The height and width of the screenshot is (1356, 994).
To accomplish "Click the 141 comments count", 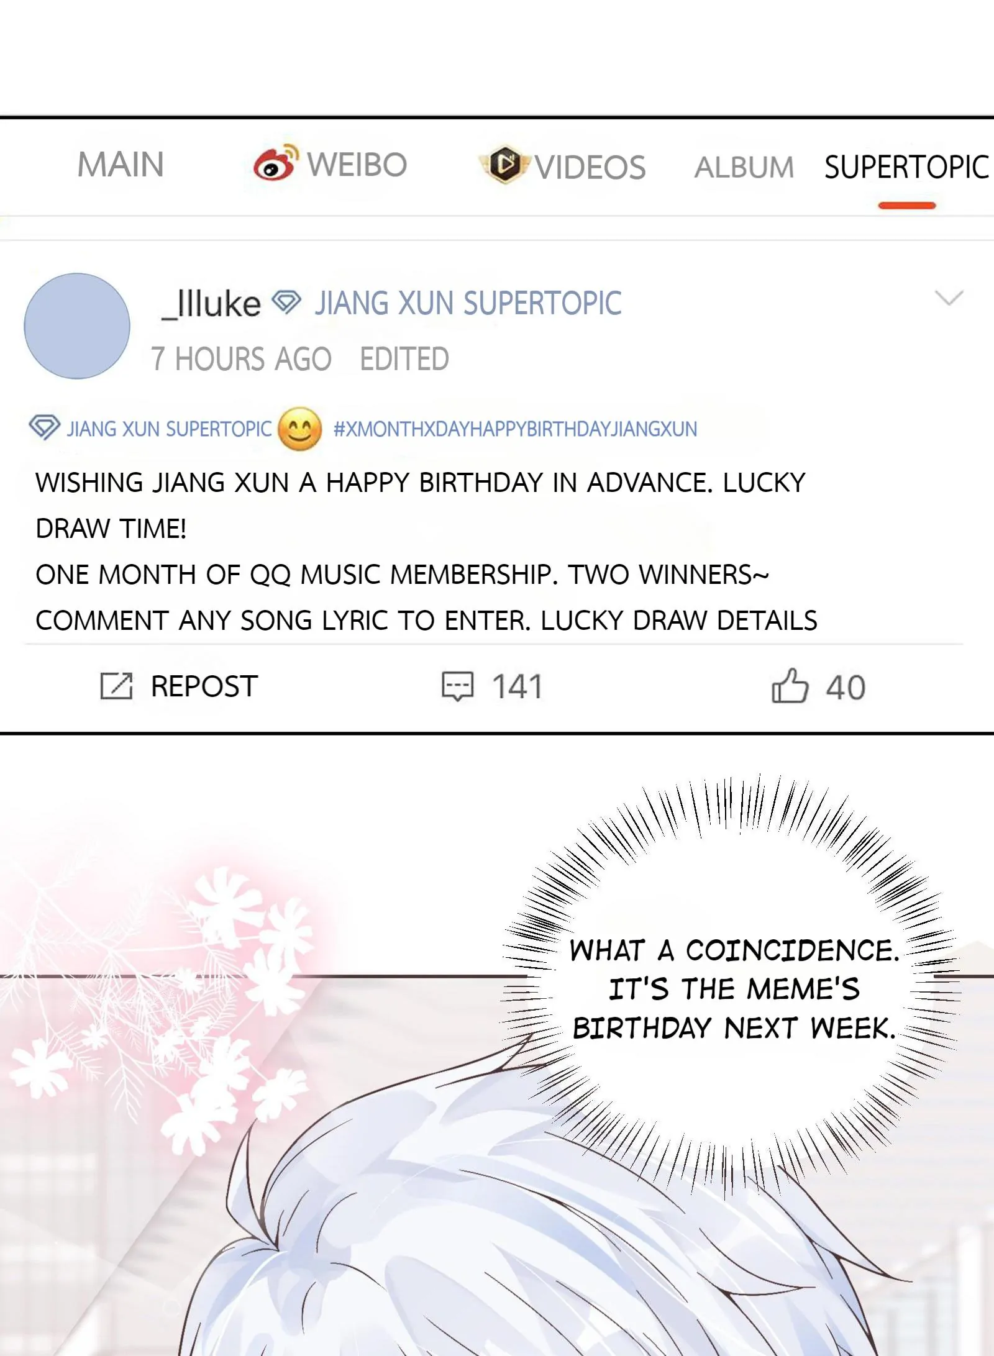I will [x=518, y=687].
